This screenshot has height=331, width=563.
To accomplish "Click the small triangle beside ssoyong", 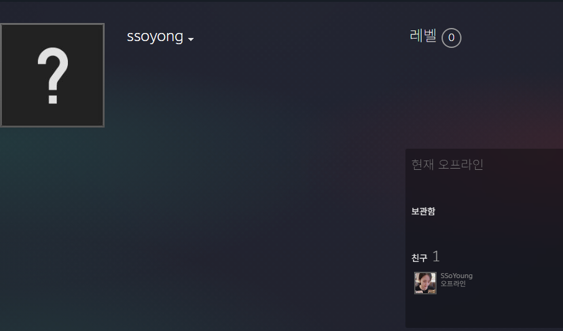I will [x=191, y=39].
